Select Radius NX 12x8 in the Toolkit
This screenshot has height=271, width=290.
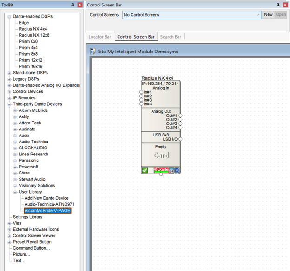(x=34, y=35)
